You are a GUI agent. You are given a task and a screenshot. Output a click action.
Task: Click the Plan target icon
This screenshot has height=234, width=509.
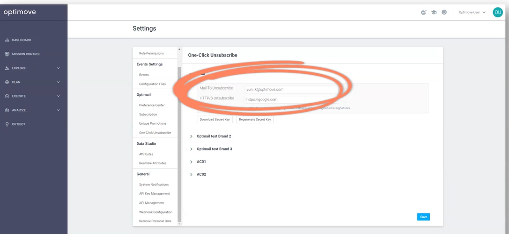point(7,82)
